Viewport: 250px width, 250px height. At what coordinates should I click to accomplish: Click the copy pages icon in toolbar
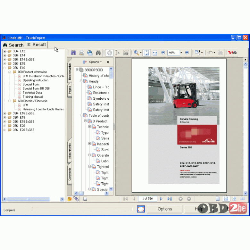click(x=220, y=53)
